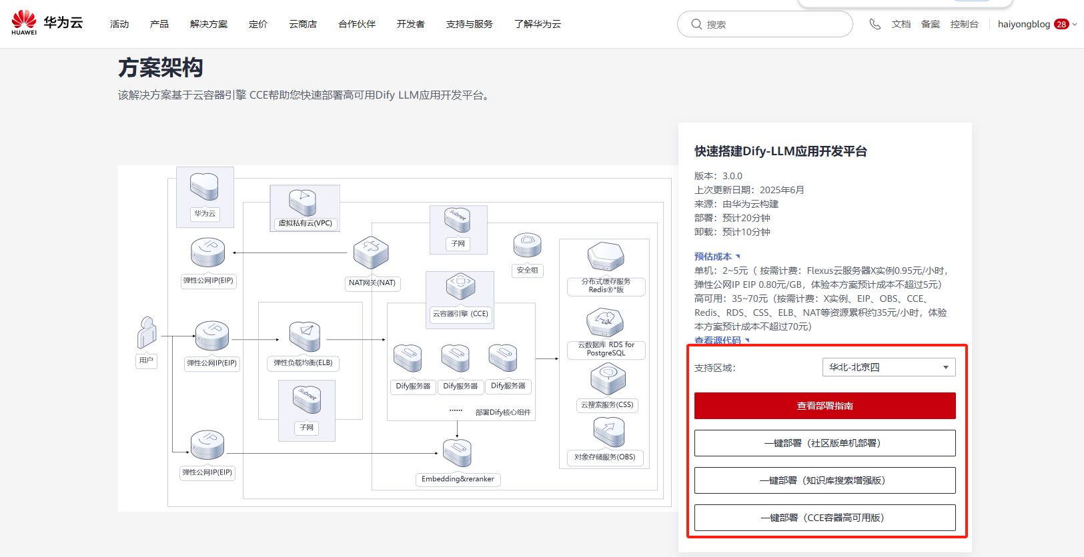Open the 产品 menu
This screenshot has width=1084, height=557.
click(159, 24)
